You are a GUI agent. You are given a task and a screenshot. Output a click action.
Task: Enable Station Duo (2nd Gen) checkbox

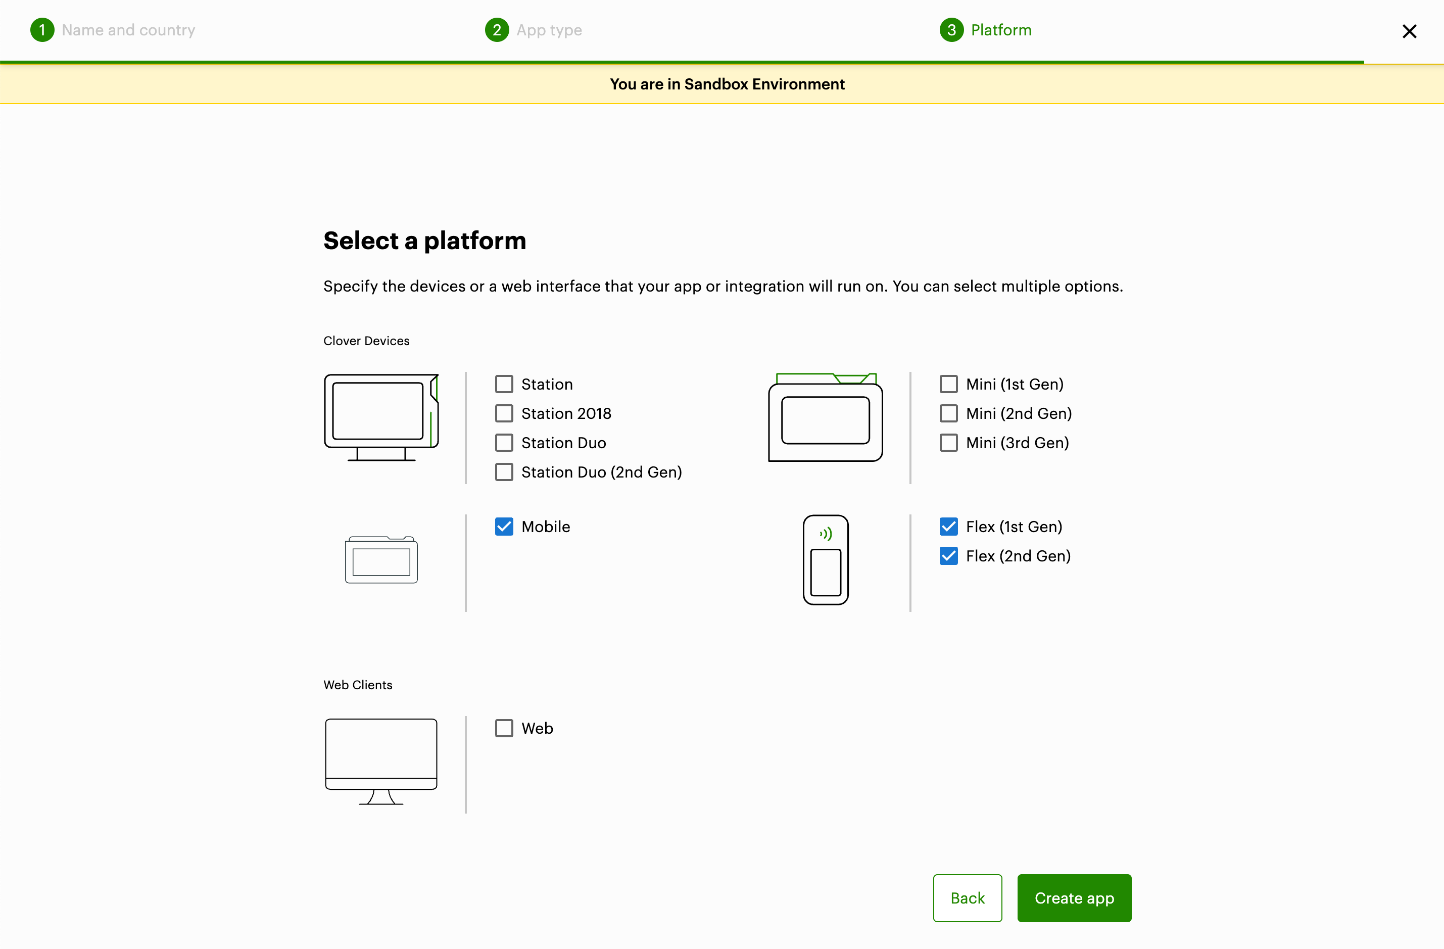point(504,472)
